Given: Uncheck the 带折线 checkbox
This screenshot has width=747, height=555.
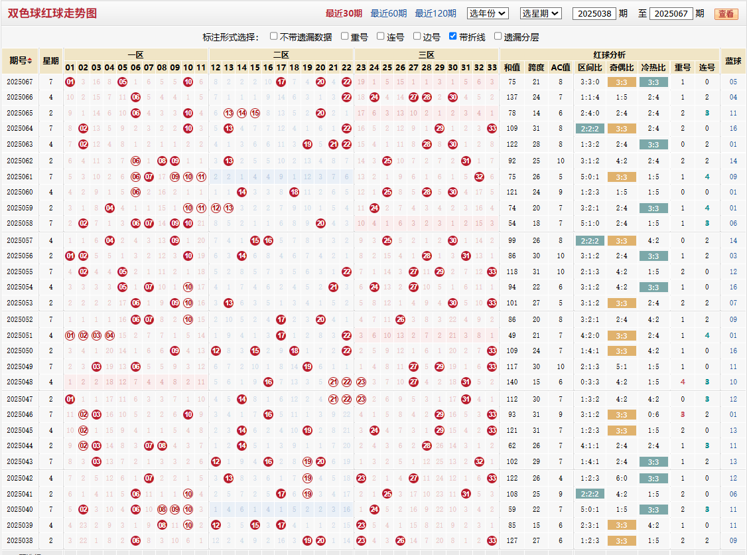Looking at the screenshot, I should pos(453,37).
